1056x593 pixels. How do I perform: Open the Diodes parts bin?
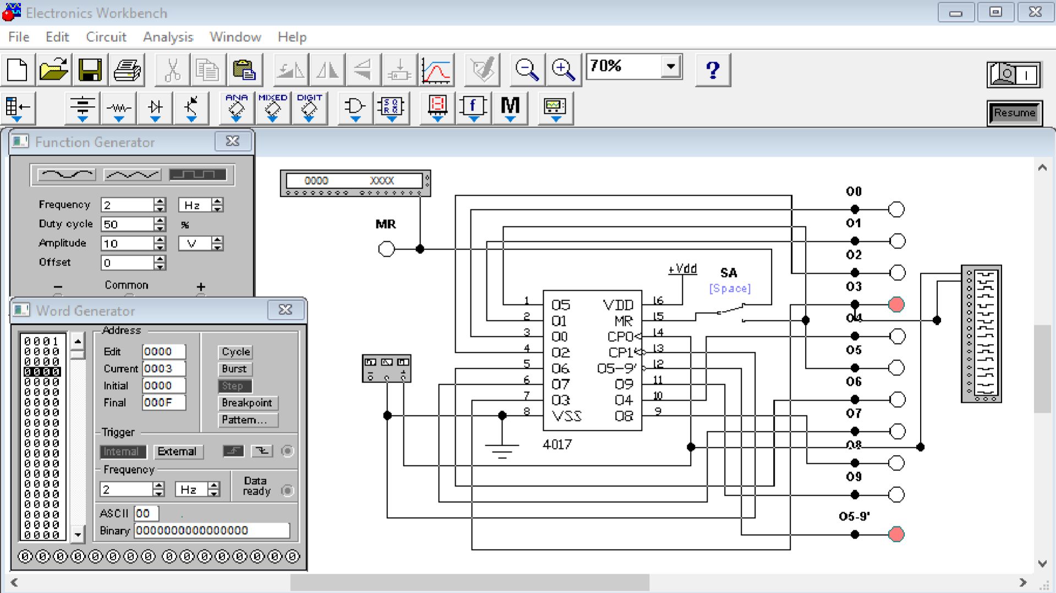coord(155,108)
